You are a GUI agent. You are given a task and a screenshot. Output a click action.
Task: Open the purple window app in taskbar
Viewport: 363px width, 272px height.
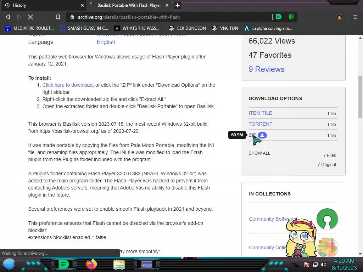(x=147, y=264)
